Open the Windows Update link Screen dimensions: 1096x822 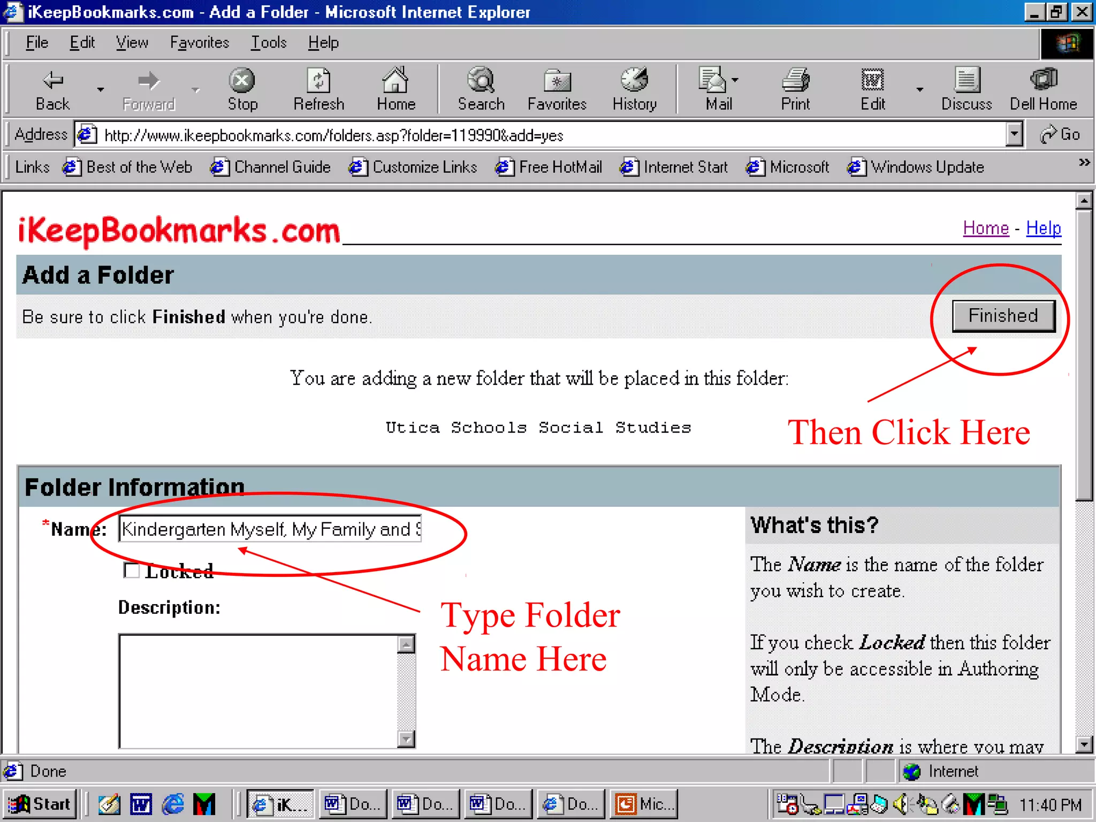[x=916, y=167]
